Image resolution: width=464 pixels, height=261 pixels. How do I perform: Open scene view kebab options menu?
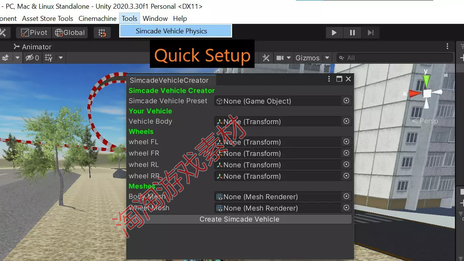[447, 46]
